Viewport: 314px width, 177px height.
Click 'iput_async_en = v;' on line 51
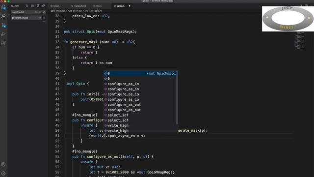127,136
